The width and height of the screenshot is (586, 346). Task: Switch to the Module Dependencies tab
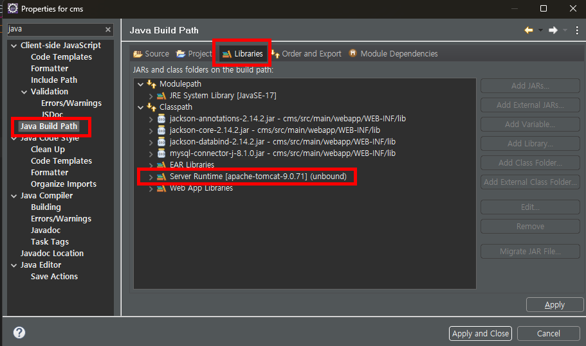[x=393, y=54]
